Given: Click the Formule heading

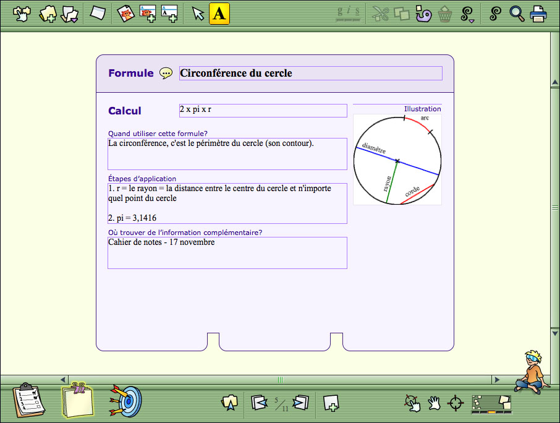Looking at the screenshot, I should (x=130, y=73).
